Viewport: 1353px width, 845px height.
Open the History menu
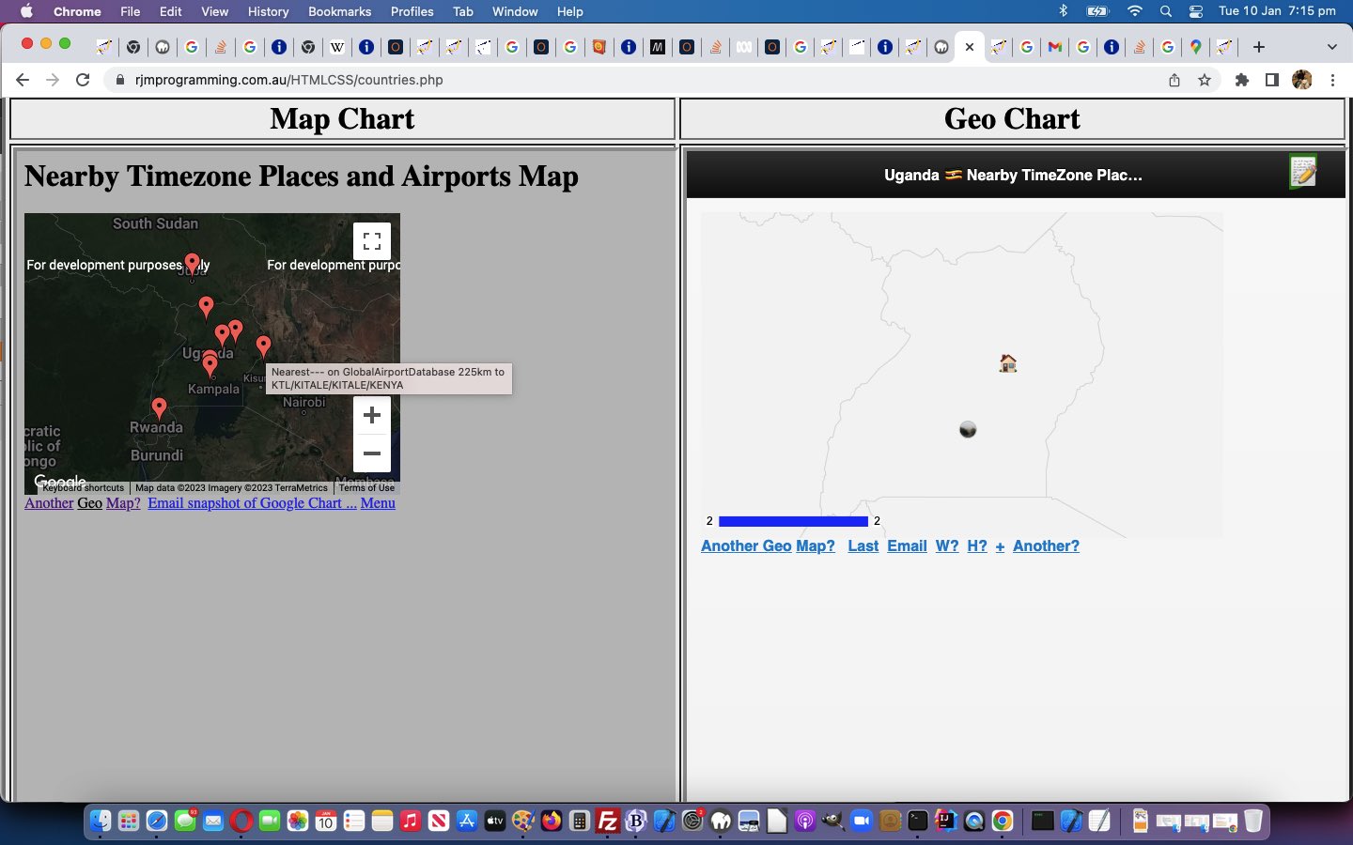[268, 11]
